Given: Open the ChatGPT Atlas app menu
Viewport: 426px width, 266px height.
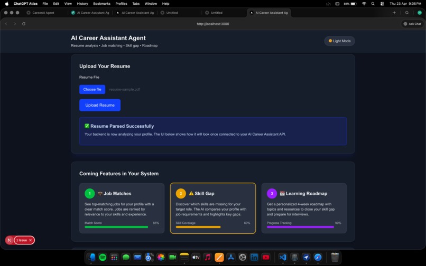Looking at the screenshot, I should (x=25, y=4).
